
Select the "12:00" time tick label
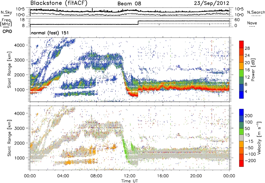click(x=130, y=176)
